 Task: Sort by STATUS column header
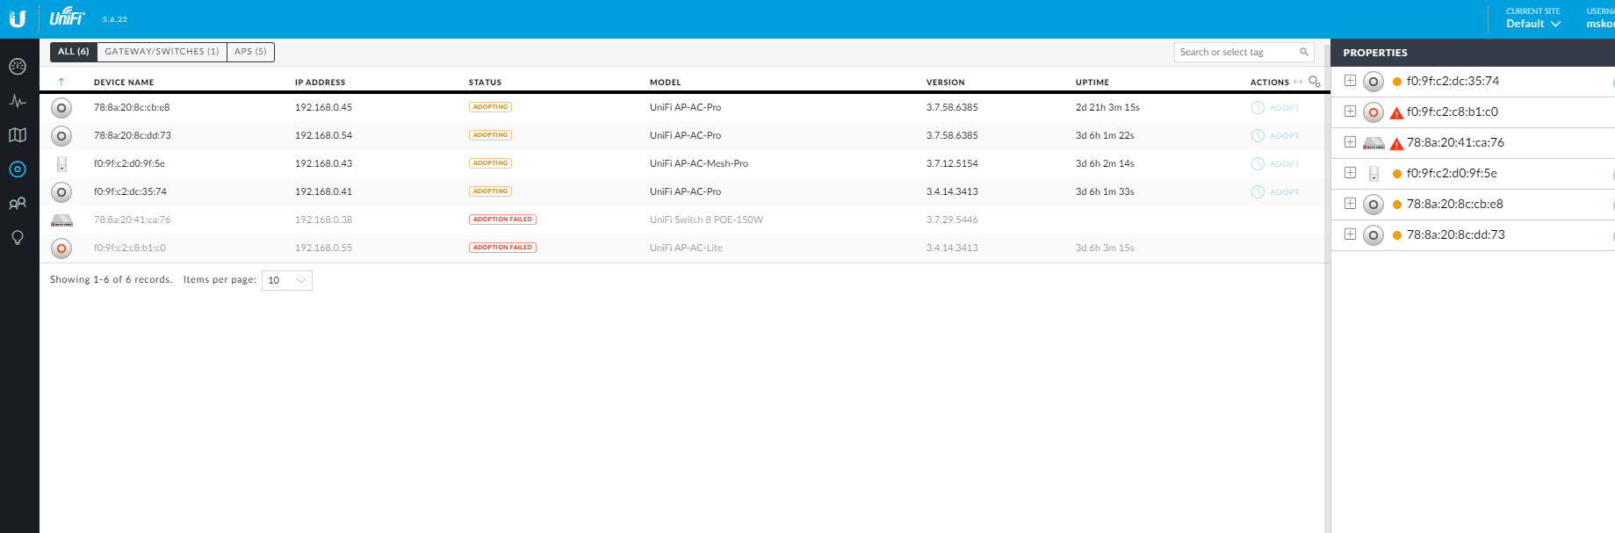pyautogui.click(x=485, y=83)
